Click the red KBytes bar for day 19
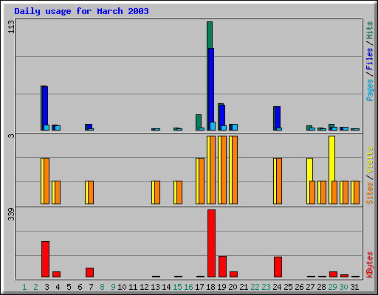The image size is (378, 295). [222, 267]
